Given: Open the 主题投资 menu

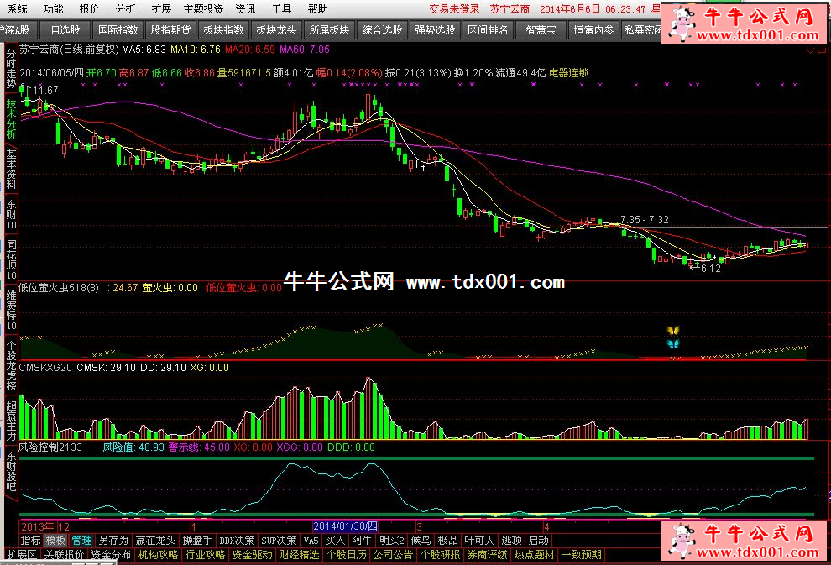Looking at the screenshot, I should click(203, 8).
